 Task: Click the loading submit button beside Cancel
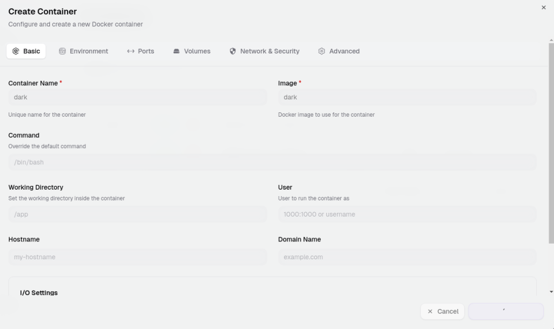pos(506,311)
